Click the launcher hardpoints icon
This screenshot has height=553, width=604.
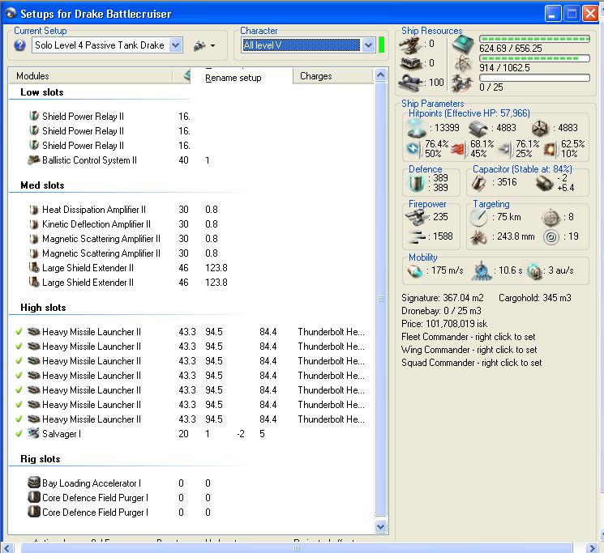click(410, 63)
